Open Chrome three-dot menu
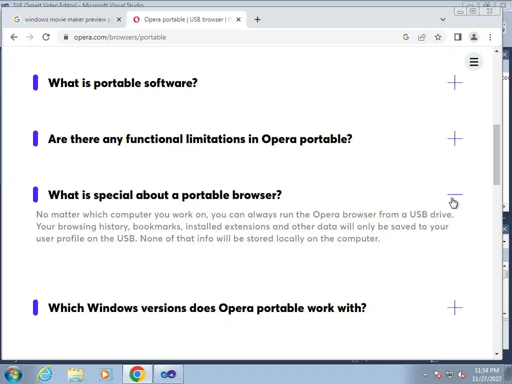The width and height of the screenshot is (512, 384). coord(490,37)
